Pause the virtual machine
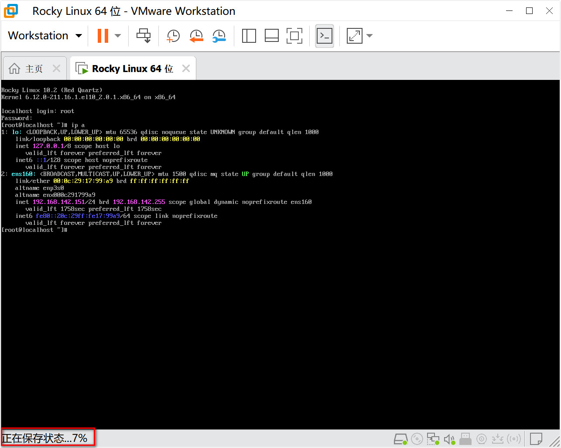Screen dimensions: 561x448 click(103, 36)
